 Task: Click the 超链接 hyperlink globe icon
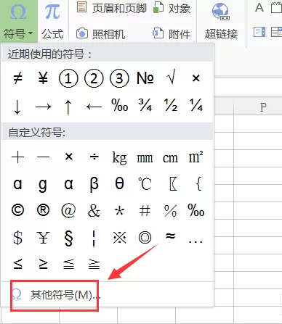[x=221, y=12]
